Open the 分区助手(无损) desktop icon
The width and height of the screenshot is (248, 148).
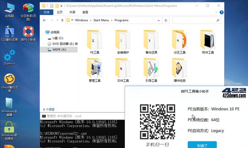pyautogui.click(x=28, y=11)
